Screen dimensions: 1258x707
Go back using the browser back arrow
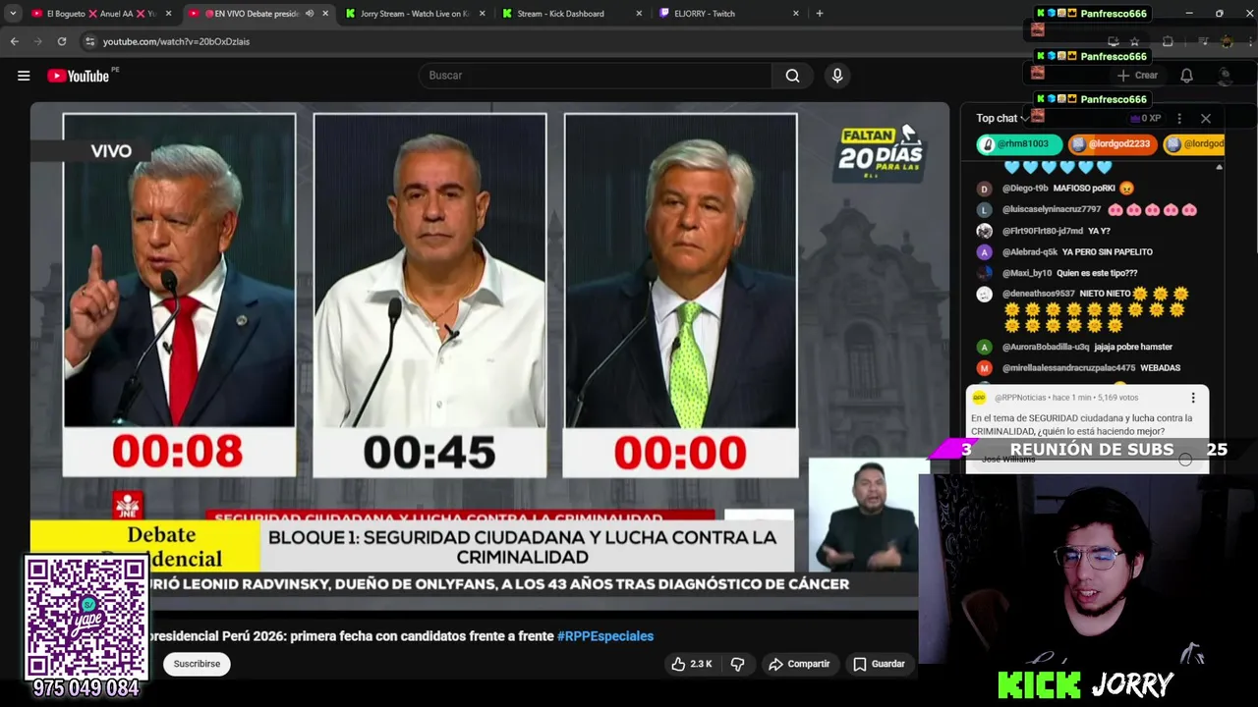click(14, 41)
